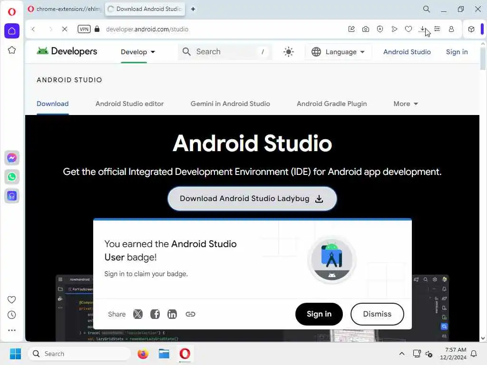Open the Android Gradle Plugin tab
This screenshot has width=487, height=365.
click(331, 104)
